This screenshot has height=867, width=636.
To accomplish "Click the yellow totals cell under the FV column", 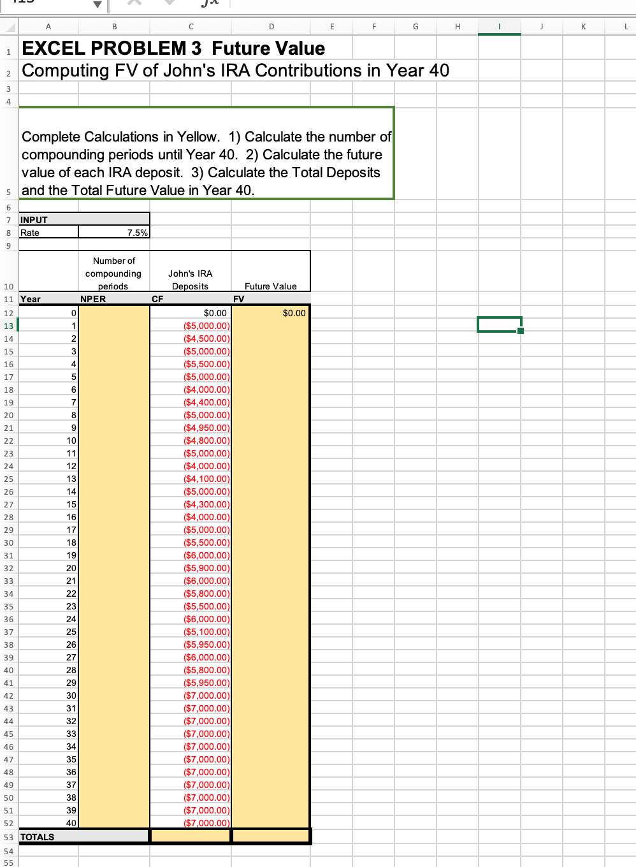I will point(271,836).
